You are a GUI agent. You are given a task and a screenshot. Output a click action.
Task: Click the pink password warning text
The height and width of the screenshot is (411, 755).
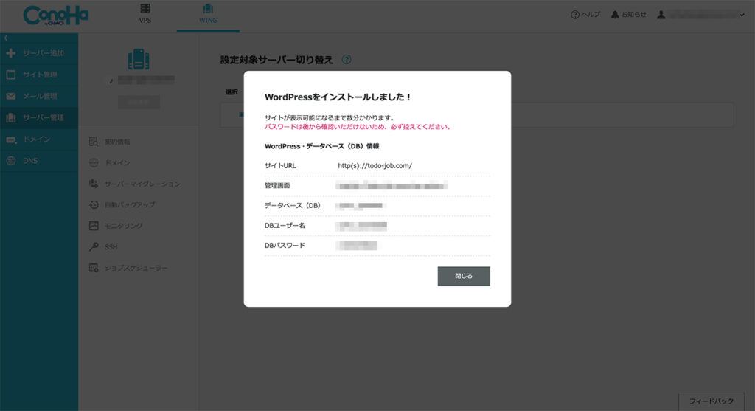(358, 127)
